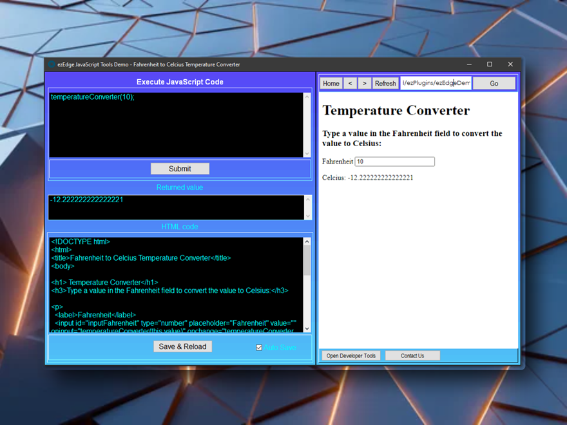The image size is (567, 425).
Task: Go forward with the > navigation button
Action: point(364,83)
